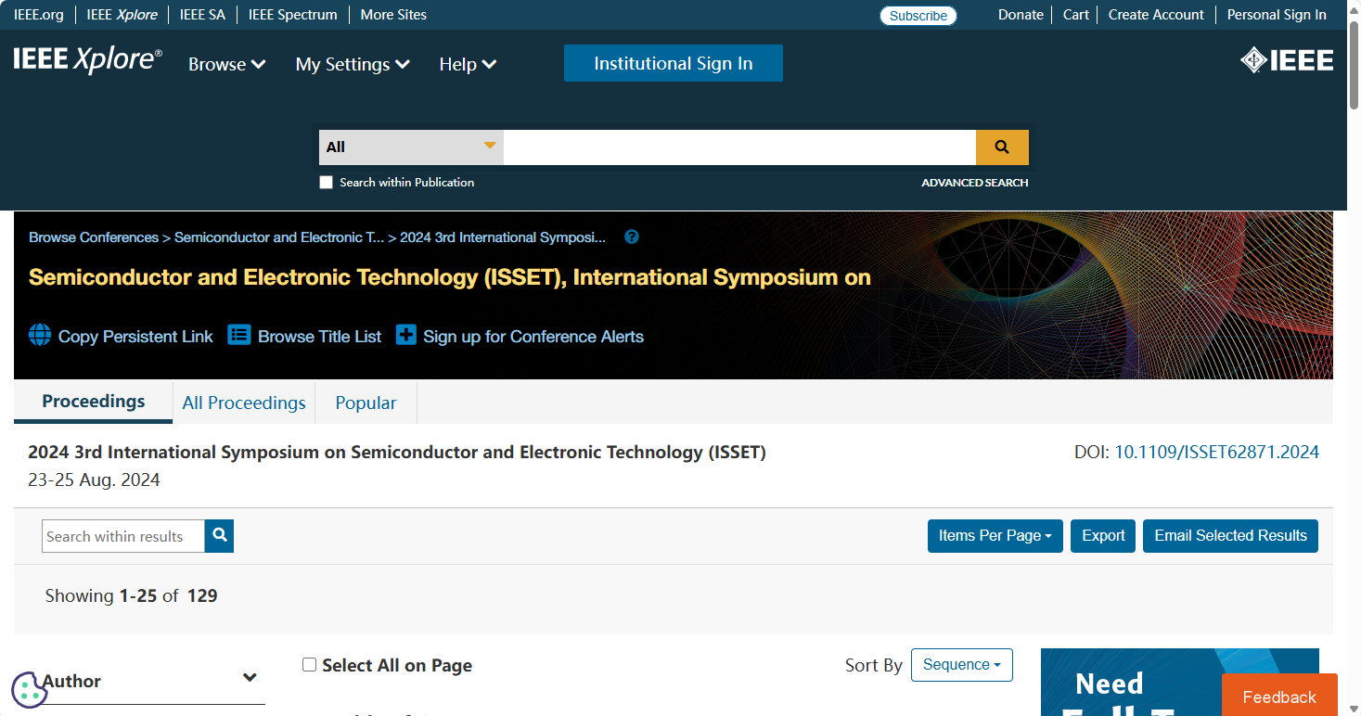This screenshot has height=716, width=1361.
Task: Click the Semiconductor and Electronic T... breadcrumb
Action: tap(279, 237)
